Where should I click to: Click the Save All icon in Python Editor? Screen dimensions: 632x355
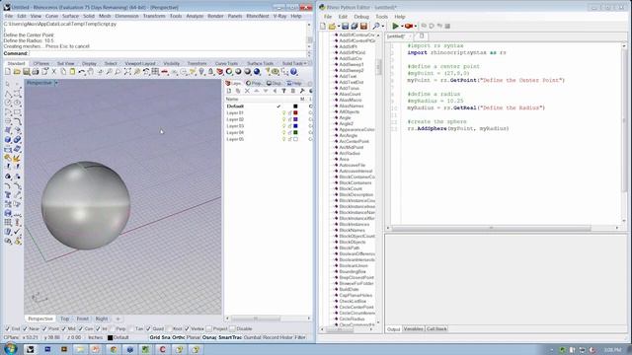pyautogui.click(x=355, y=26)
